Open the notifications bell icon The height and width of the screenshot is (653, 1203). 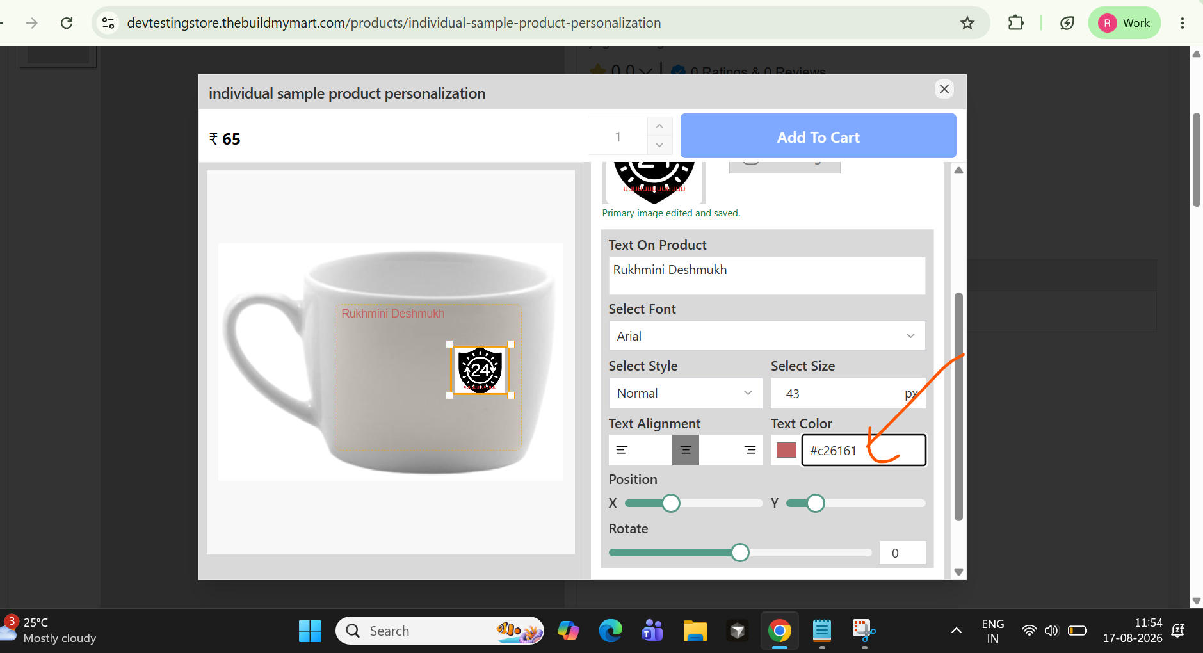(1178, 631)
